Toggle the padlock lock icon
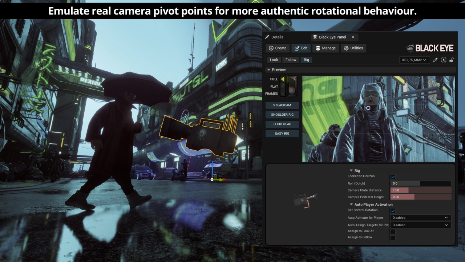This screenshot has height=262, width=465. coord(452,60)
